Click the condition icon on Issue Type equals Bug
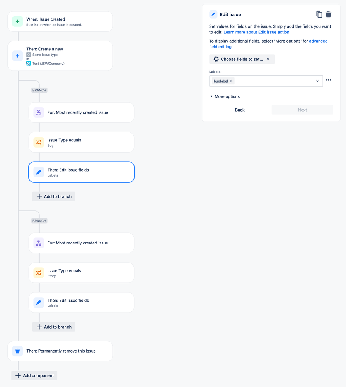This screenshot has width=346, height=387. [38, 142]
